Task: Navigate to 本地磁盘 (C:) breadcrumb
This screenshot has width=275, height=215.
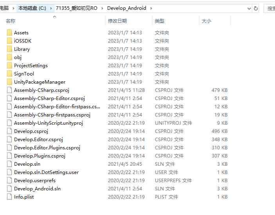Action: [32, 8]
